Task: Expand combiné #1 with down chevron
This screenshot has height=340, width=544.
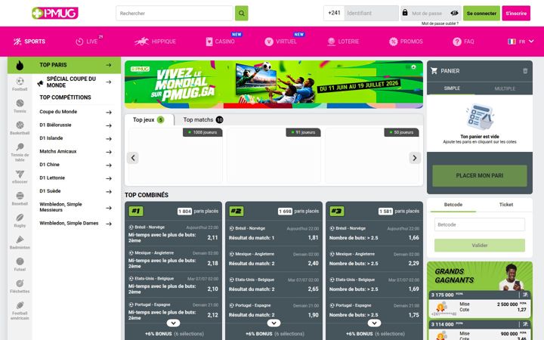Action: coord(173,323)
